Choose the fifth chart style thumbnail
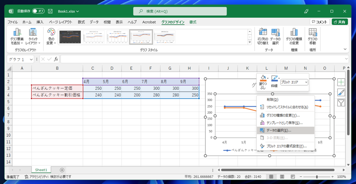The height and width of the screenshot is (184, 356). (165, 37)
